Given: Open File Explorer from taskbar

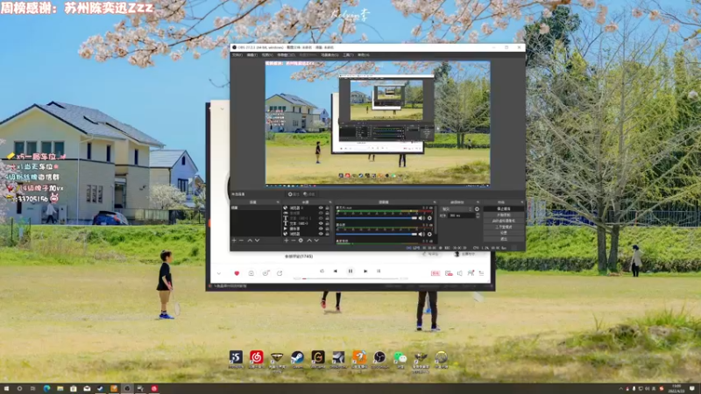Looking at the screenshot, I should coord(60,389).
